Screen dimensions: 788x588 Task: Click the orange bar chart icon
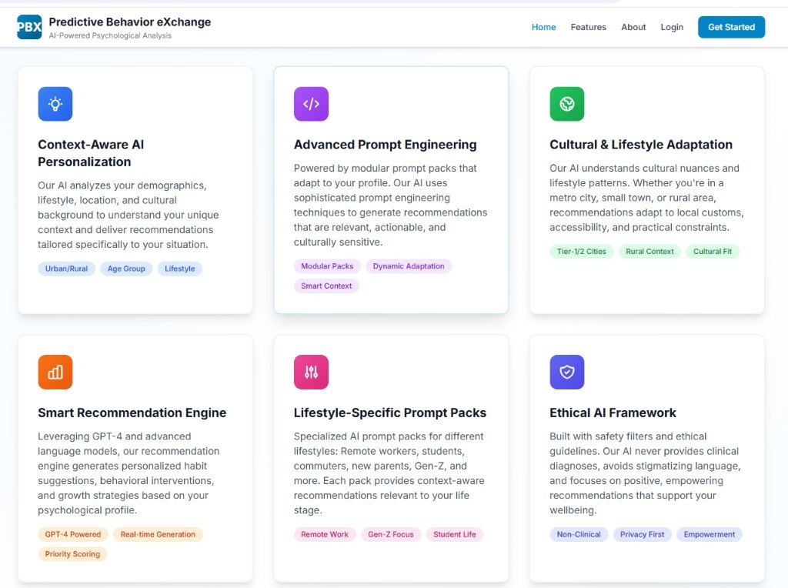pos(55,372)
